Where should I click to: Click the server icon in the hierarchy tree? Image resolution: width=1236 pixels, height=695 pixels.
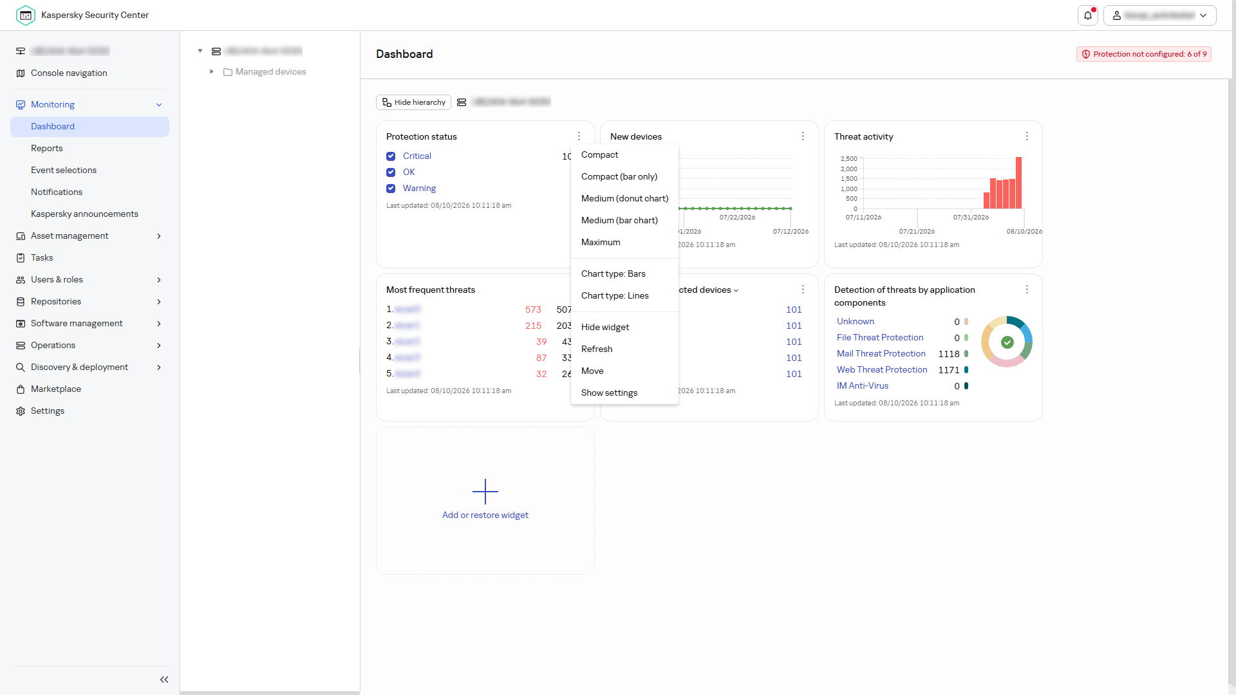click(x=216, y=51)
